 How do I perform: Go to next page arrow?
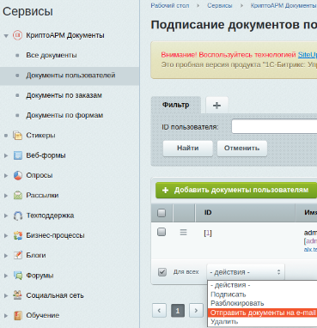click(x=196, y=311)
